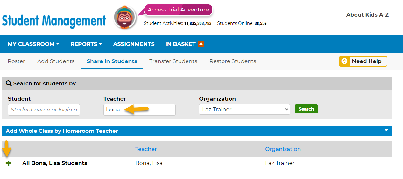Go to Assignments in the navigation bar

click(x=134, y=44)
